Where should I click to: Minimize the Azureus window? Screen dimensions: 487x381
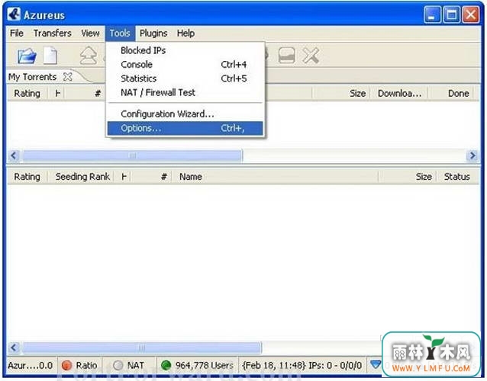pos(432,14)
